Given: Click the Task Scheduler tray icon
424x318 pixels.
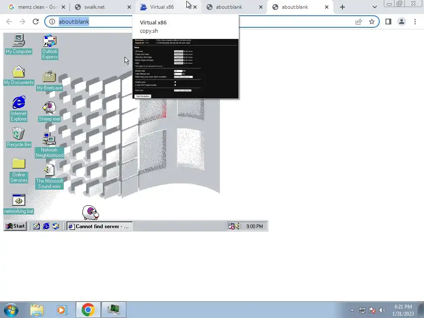Looking at the screenshot, I should (x=231, y=226).
